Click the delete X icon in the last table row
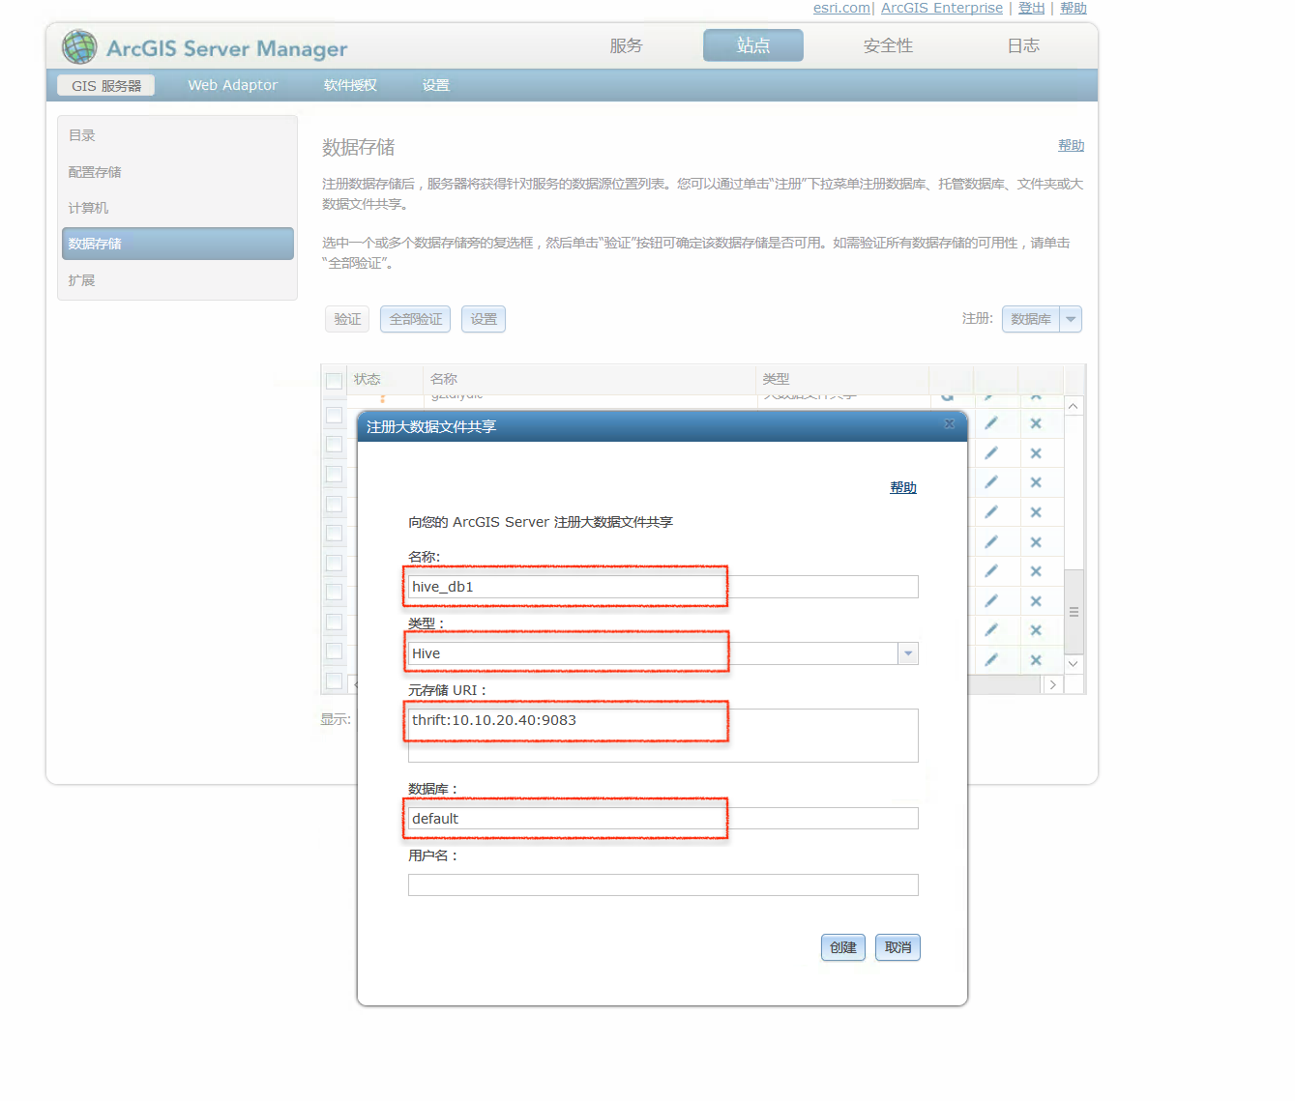Image resolution: width=1295 pixels, height=1101 pixels. click(1036, 660)
